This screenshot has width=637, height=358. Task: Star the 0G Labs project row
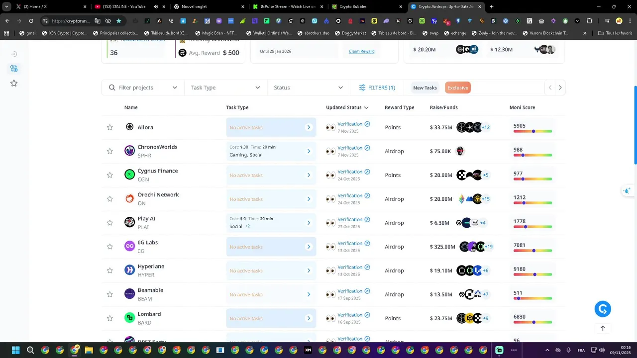(110, 247)
